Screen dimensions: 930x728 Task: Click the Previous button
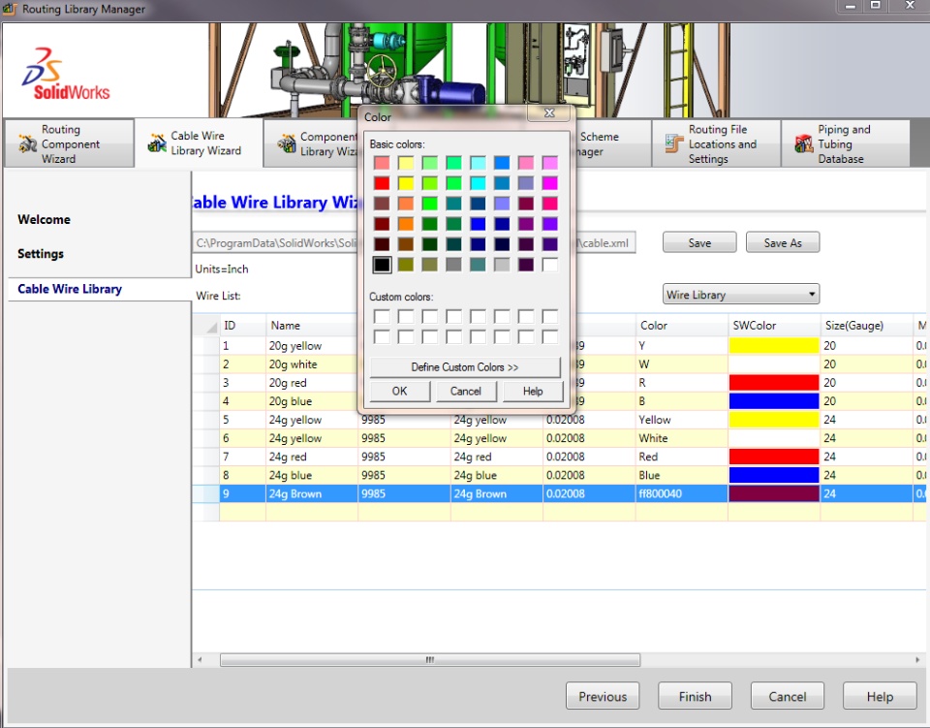pos(603,696)
